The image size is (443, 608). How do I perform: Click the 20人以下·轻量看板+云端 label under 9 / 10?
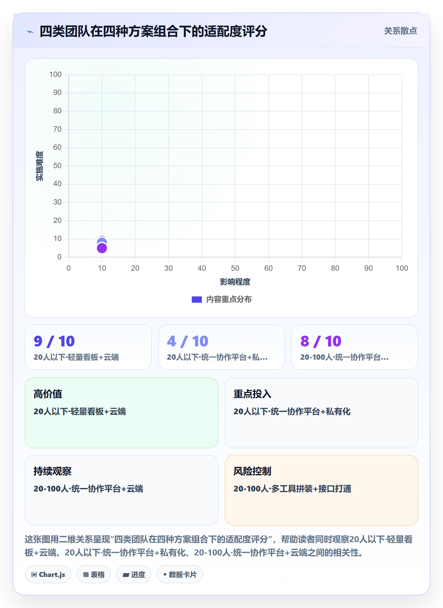(x=76, y=357)
